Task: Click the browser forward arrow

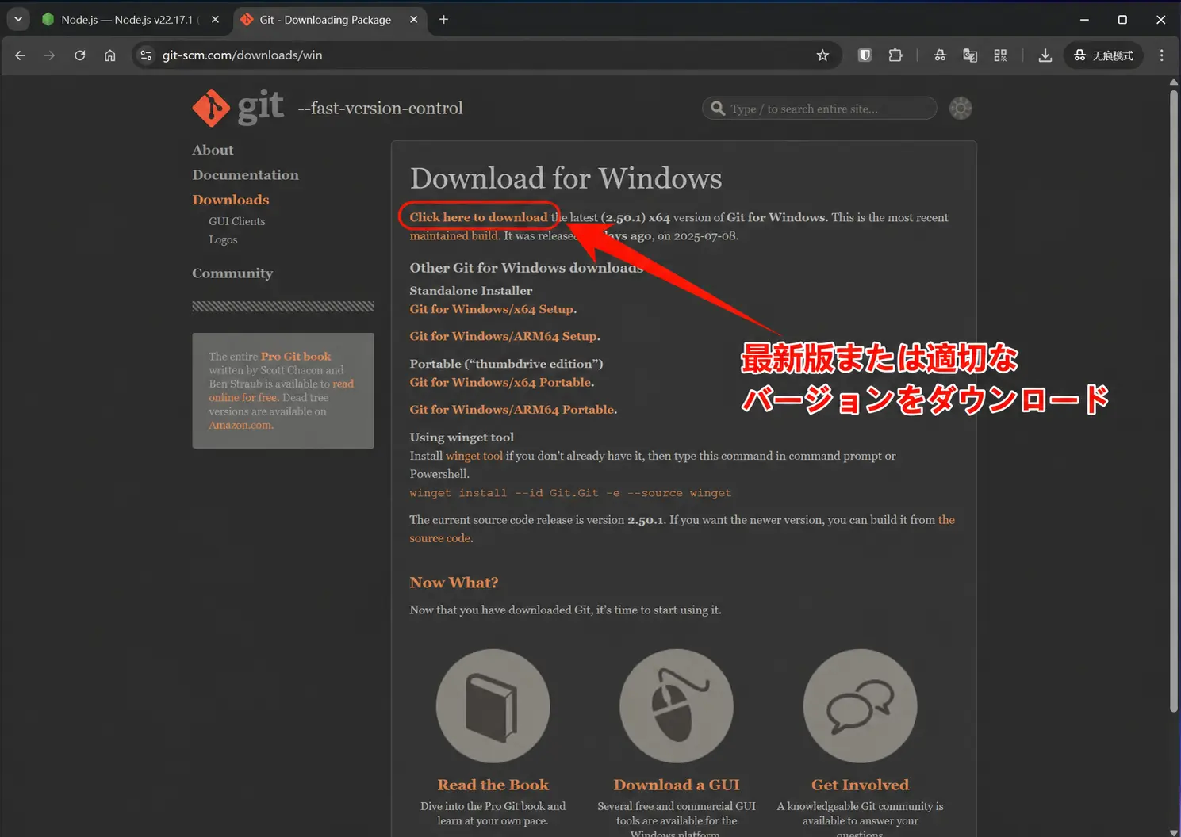Action: pos(49,55)
